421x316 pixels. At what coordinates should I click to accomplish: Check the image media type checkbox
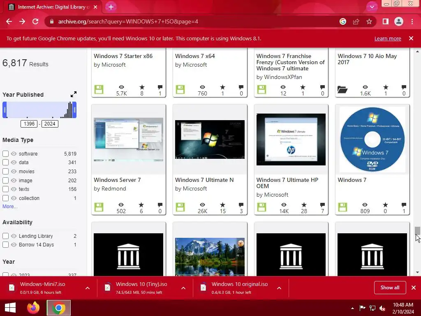point(5,180)
